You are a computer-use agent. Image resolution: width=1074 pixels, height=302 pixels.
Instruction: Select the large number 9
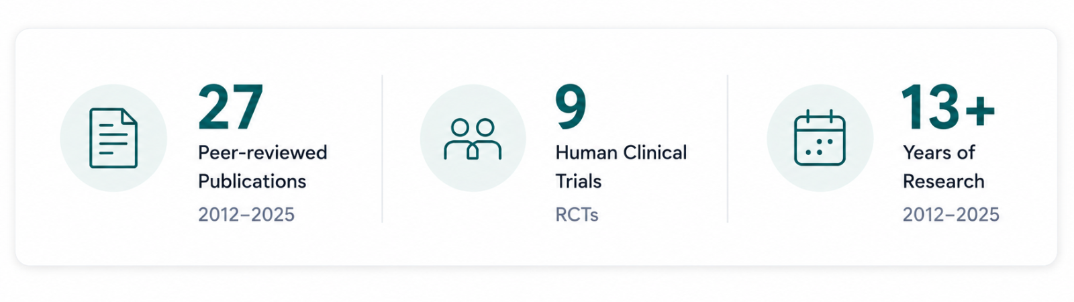571,107
